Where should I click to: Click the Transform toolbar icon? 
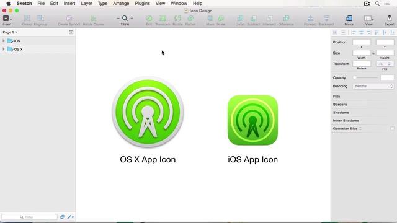tap(163, 18)
